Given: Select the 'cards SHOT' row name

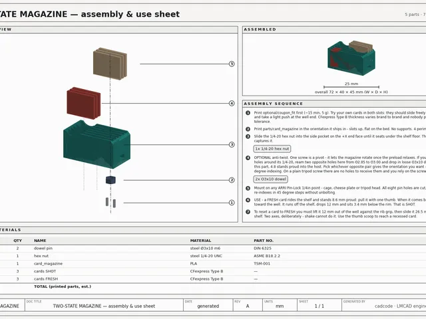Looking at the screenshot, I should [x=45, y=271].
